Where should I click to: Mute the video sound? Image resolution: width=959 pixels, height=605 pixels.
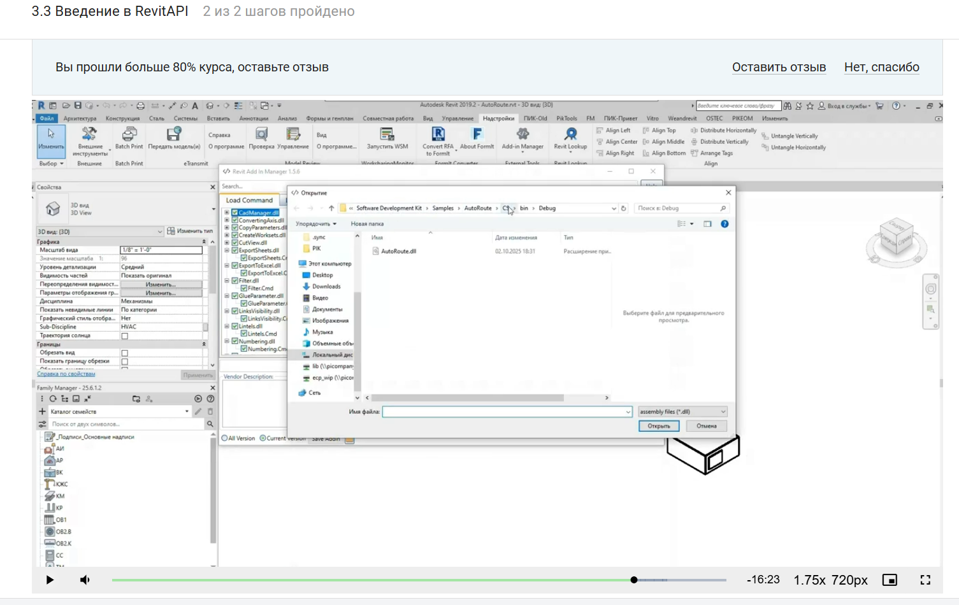pos(85,580)
